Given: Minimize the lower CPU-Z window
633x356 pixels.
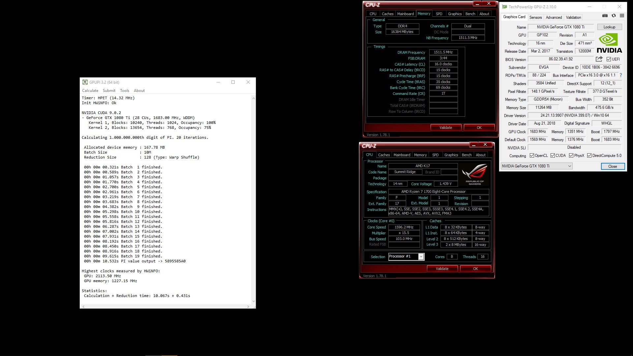Looking at the screenshot, I should point(474,145).
